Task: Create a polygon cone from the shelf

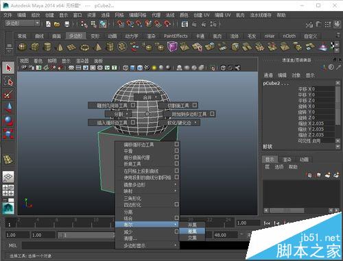Action: [x=60, y=47]
